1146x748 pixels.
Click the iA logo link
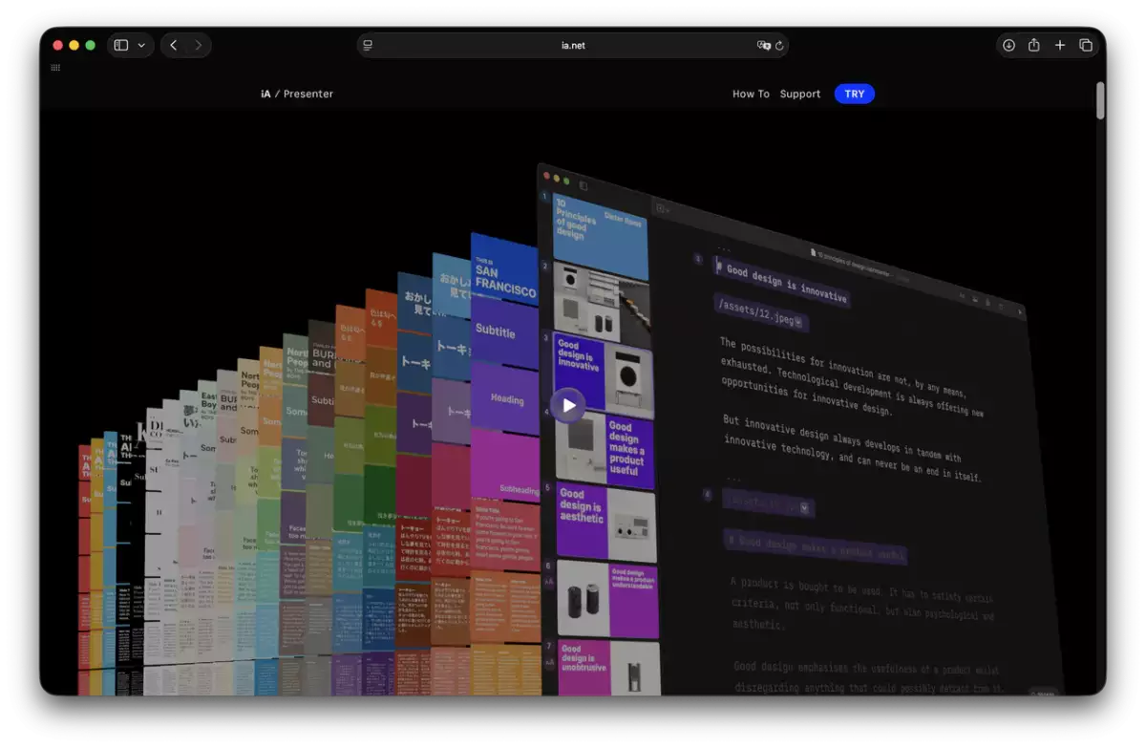click(x=265, y=94)
